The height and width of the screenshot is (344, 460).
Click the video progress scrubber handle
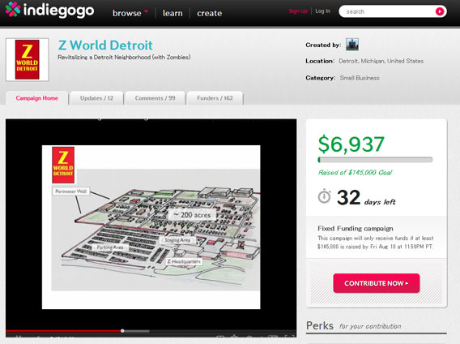point(122,331)
